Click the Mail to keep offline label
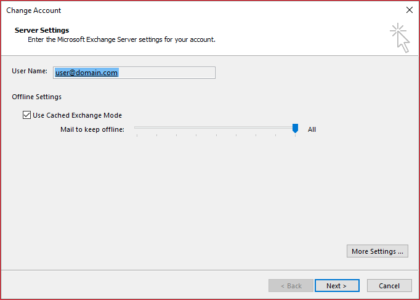 point(92,129)
